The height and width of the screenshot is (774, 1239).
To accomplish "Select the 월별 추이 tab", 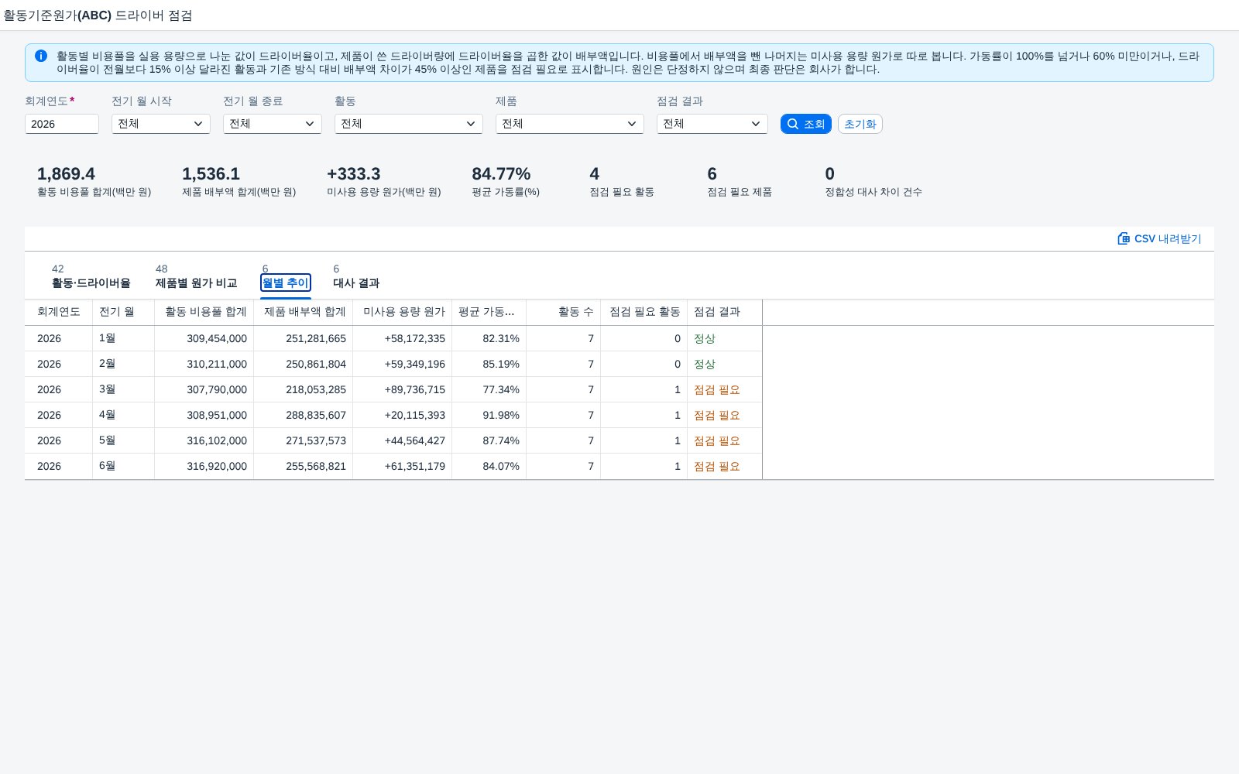I will tap(286, 283).
